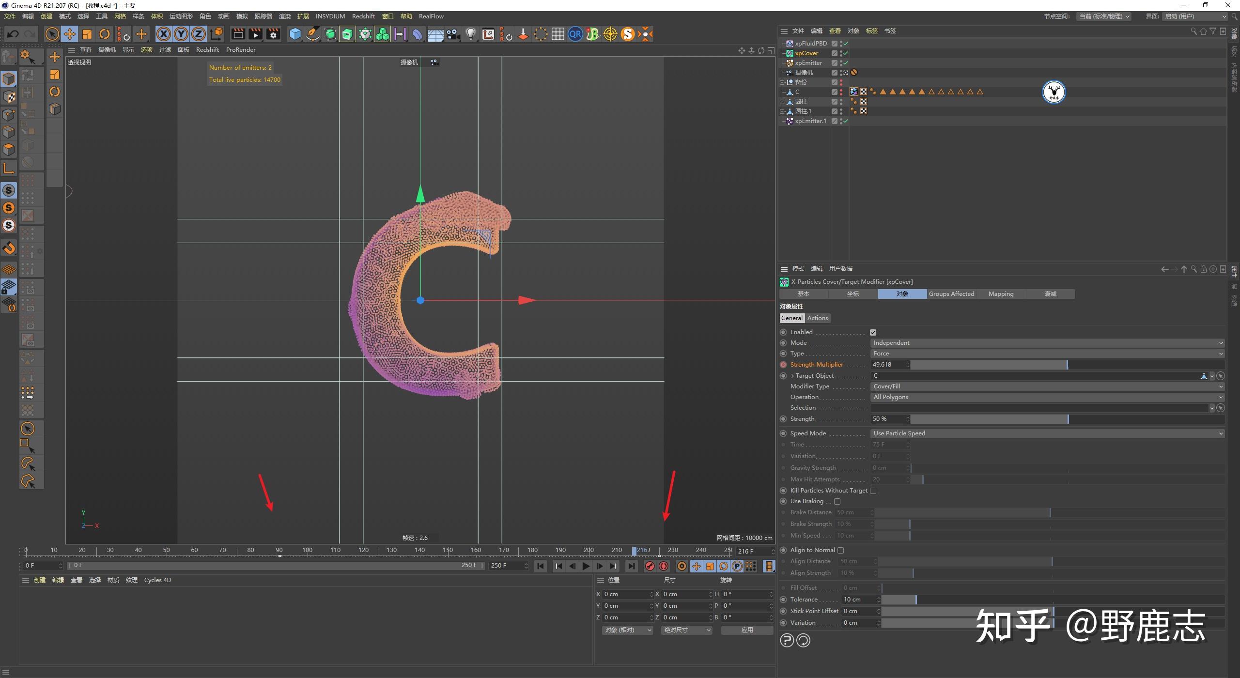
Task: Select the Move tool in the toolbar
Action: [x=69, y=34]
